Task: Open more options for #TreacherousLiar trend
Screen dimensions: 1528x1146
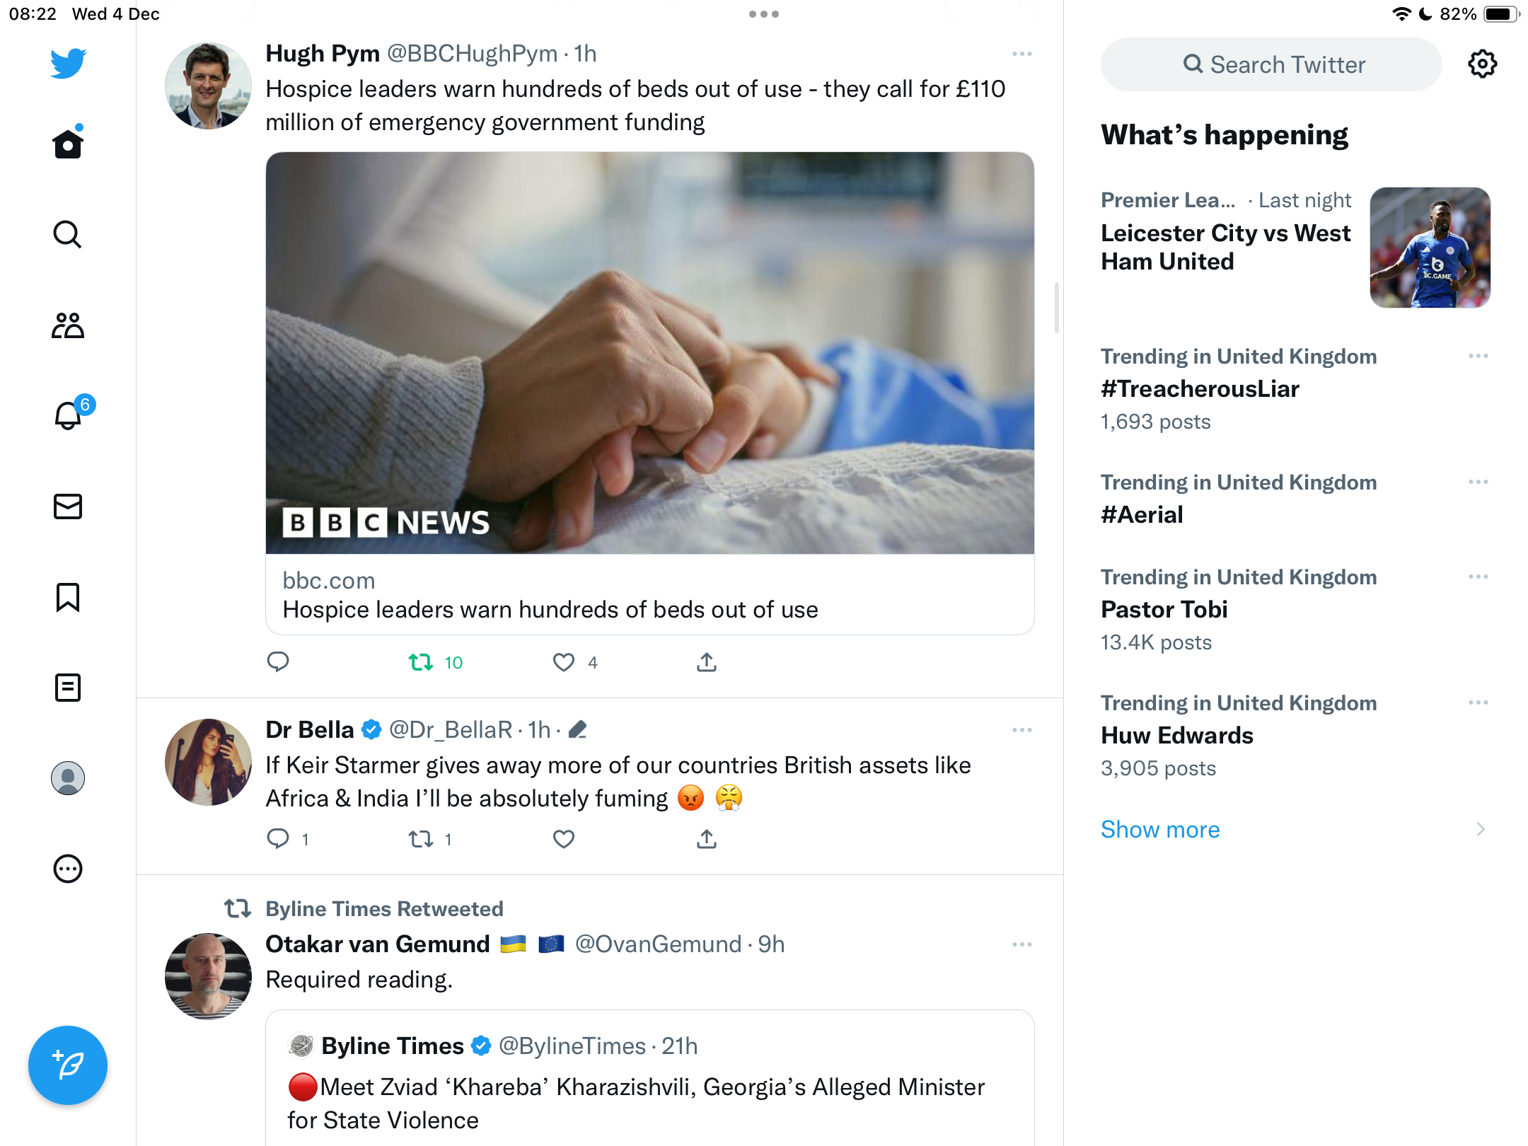Action: point(1478,356)
